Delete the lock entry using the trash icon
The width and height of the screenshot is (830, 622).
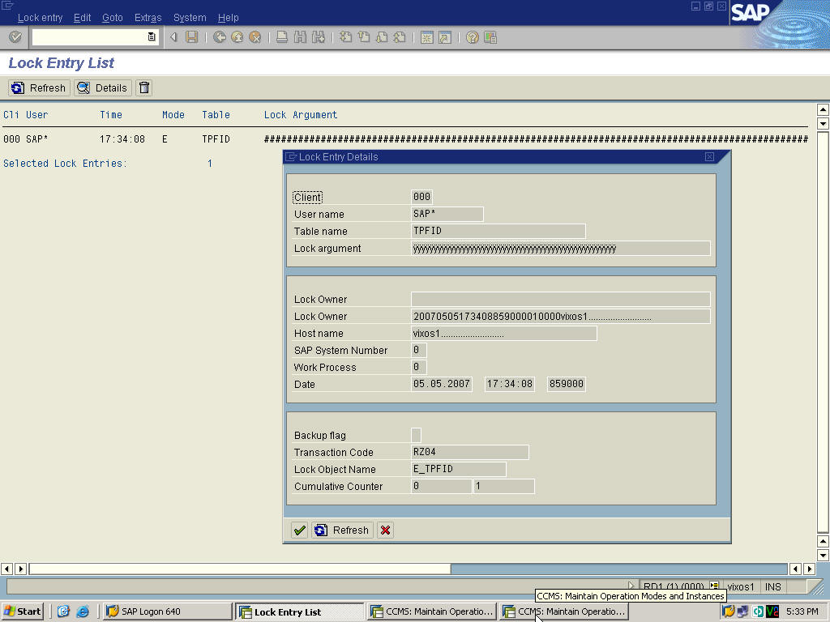point(143,87)
